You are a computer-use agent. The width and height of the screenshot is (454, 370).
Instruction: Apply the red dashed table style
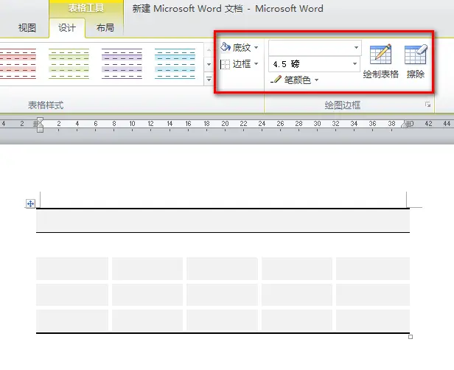coord(18,63)
